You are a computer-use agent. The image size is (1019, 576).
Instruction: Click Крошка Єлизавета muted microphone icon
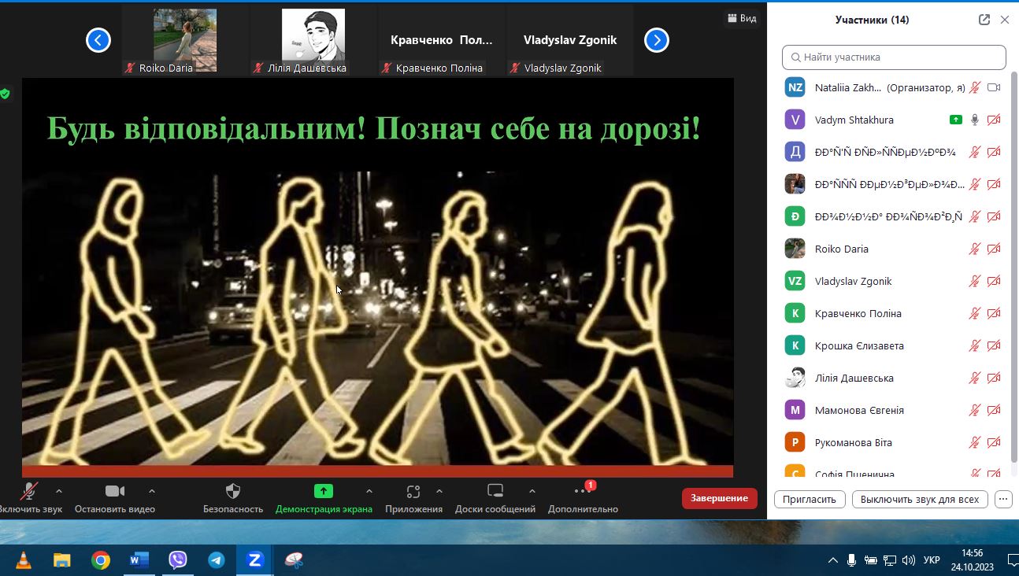tap(975, 346)
